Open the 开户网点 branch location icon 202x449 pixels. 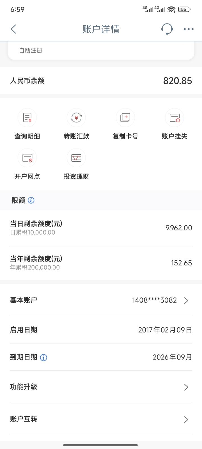[27, 158]
